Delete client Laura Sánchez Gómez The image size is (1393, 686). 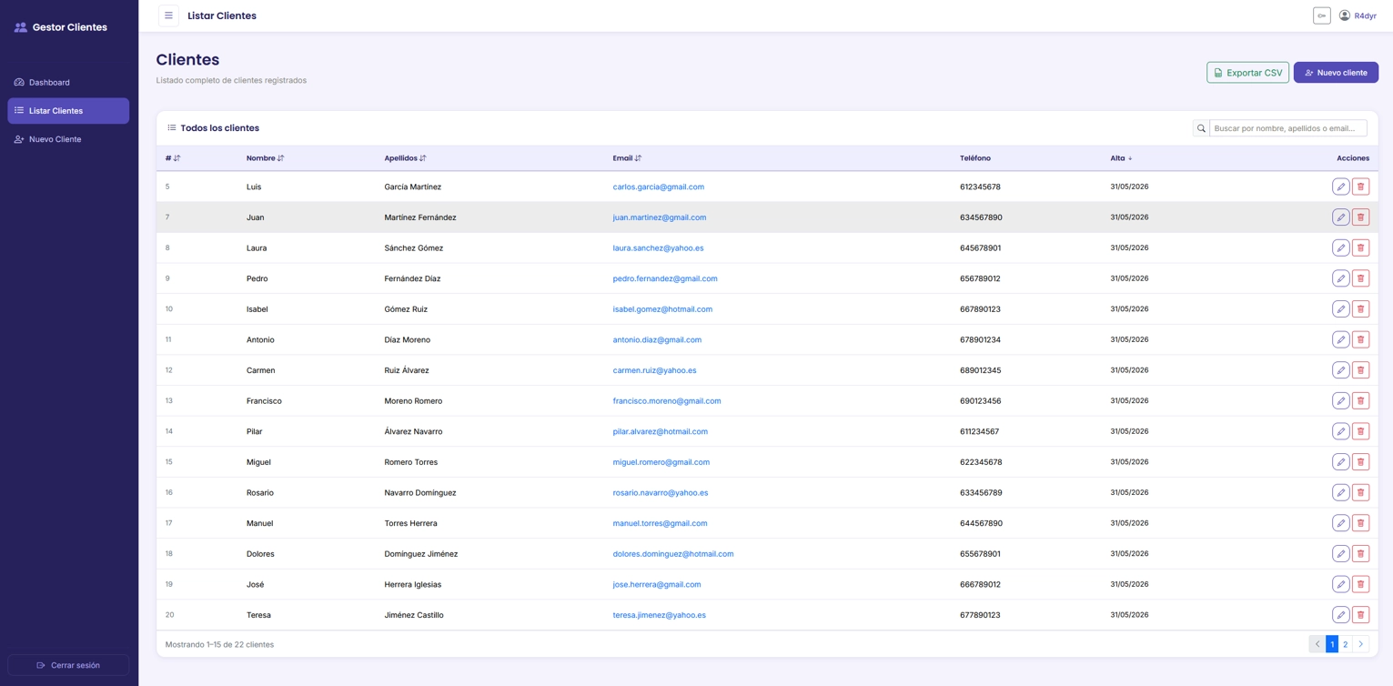[1361, 247]
